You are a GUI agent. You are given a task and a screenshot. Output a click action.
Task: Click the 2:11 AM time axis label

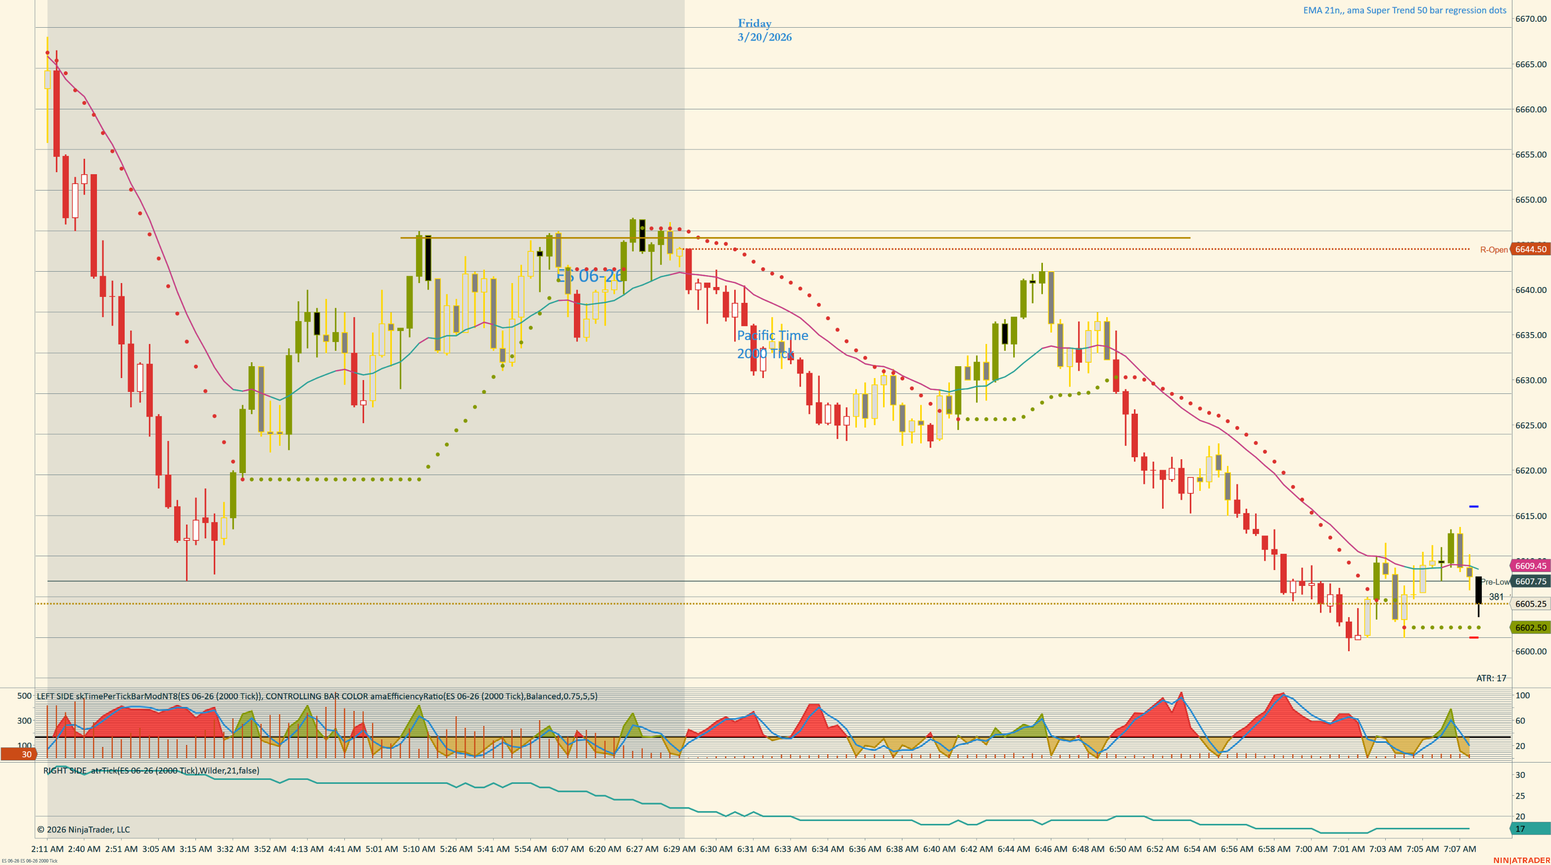(x=47, y=849)
